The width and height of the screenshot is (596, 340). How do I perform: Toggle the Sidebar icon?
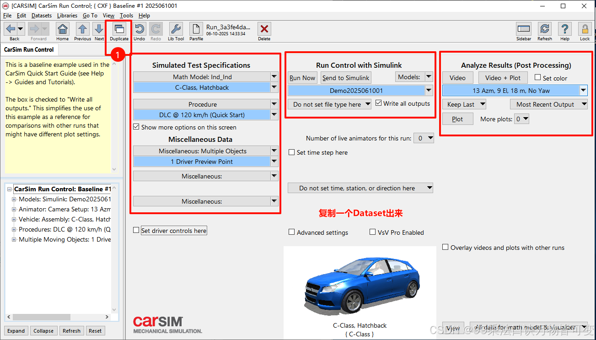click(x=524, y=30)
